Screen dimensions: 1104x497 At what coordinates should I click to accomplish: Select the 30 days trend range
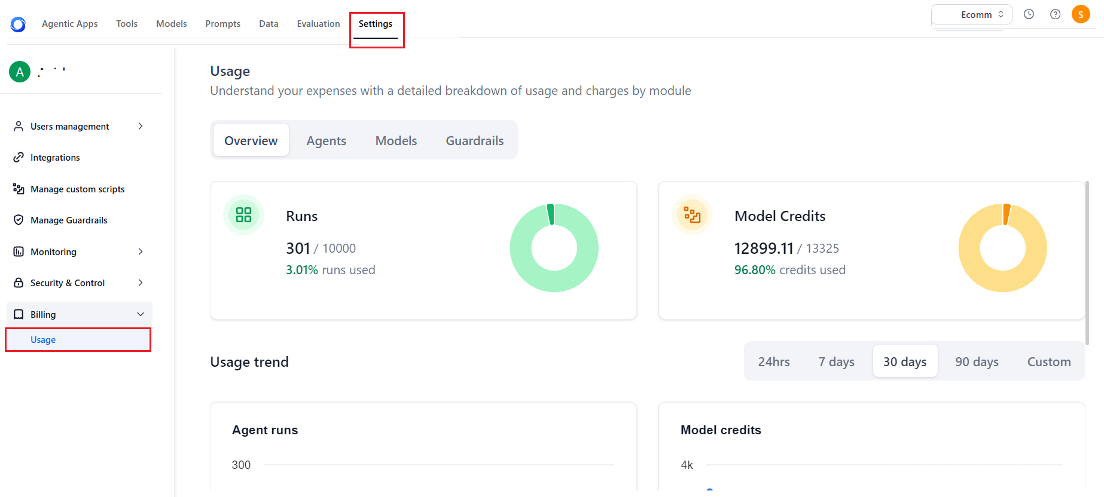point(905,361)
